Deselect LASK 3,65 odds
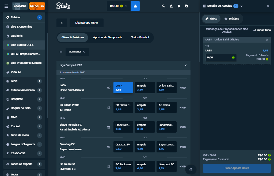 (123, 88)
